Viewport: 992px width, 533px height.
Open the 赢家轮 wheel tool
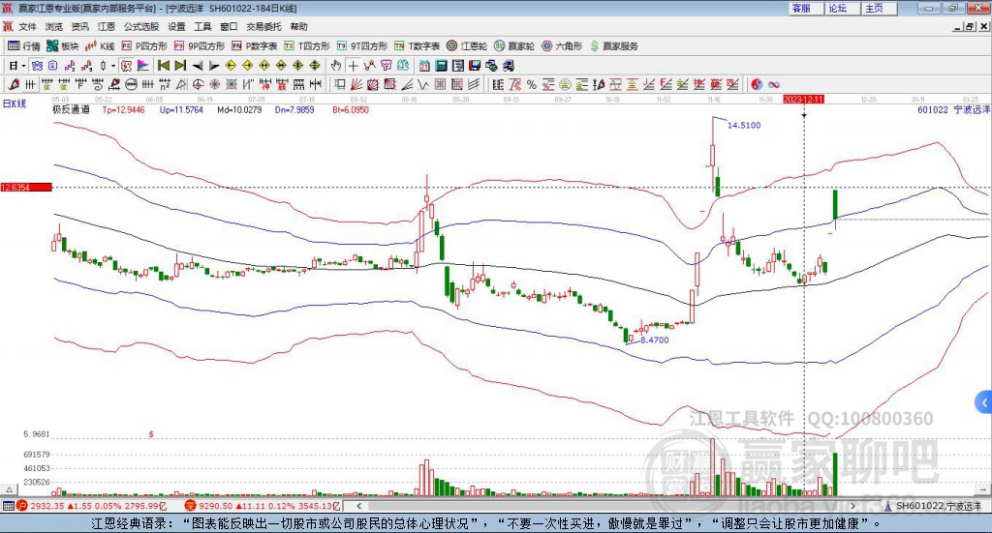pos(514,46)
